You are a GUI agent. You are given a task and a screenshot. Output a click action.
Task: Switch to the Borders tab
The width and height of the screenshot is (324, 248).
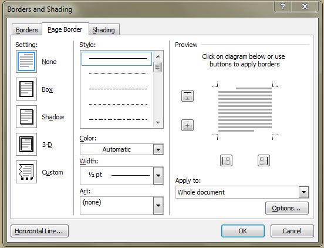(x=27, y=30)
